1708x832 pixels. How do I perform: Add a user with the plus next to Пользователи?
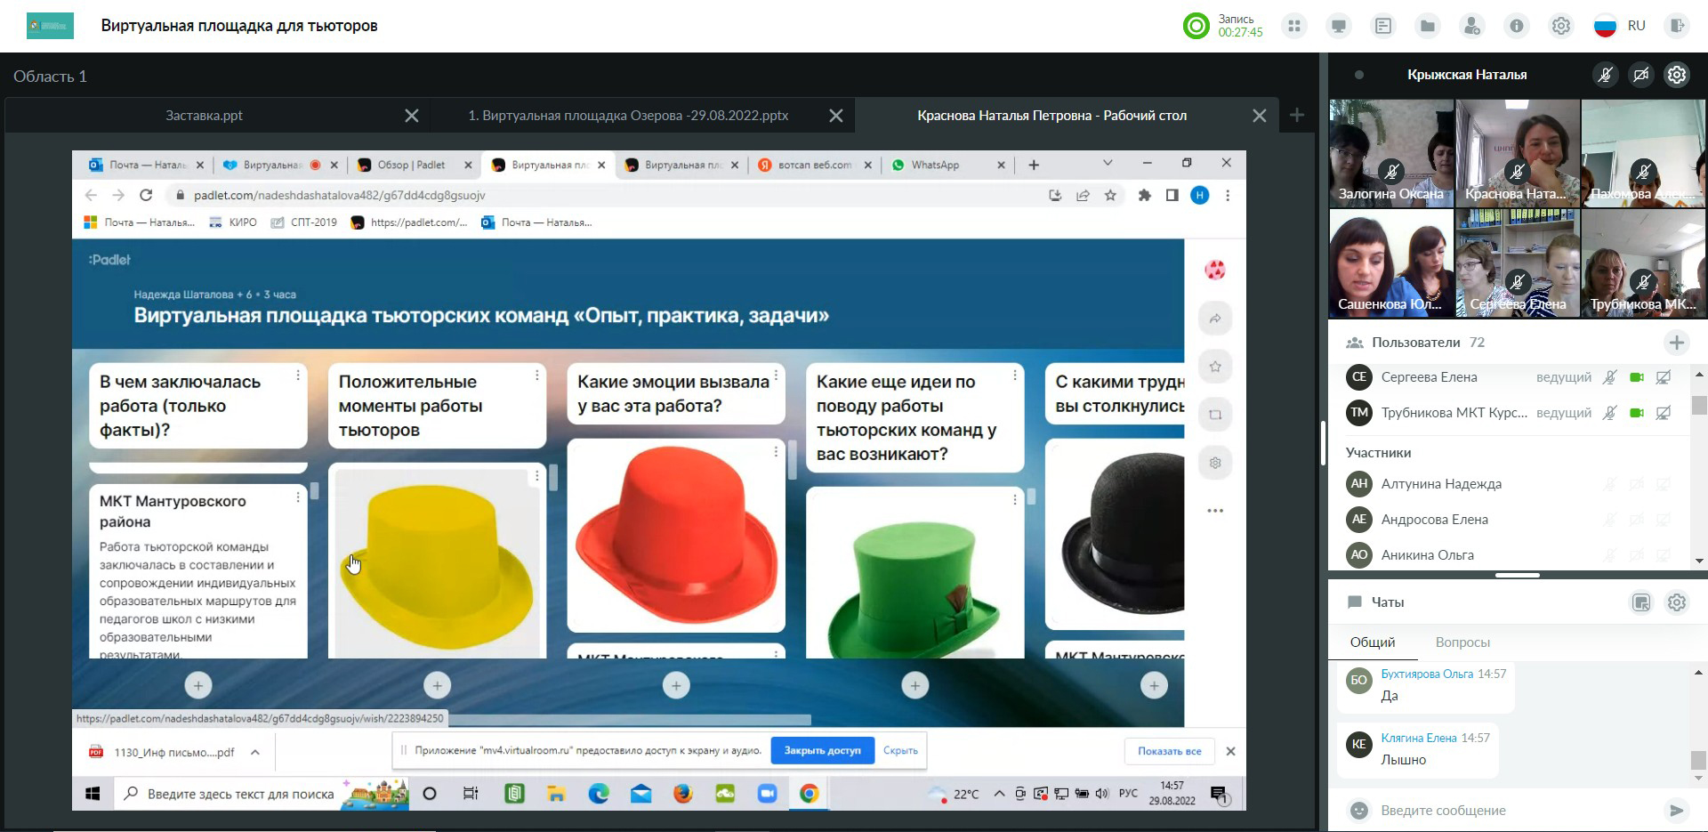tap(1677, 343)
